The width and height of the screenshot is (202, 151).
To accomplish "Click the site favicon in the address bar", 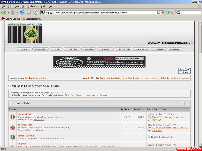I will point(43,12).
